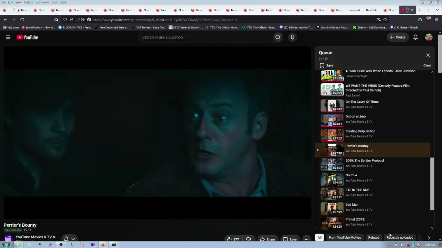Go back to previous page
The width and height of the screenshot is (442, 248).
click(5, 20)
